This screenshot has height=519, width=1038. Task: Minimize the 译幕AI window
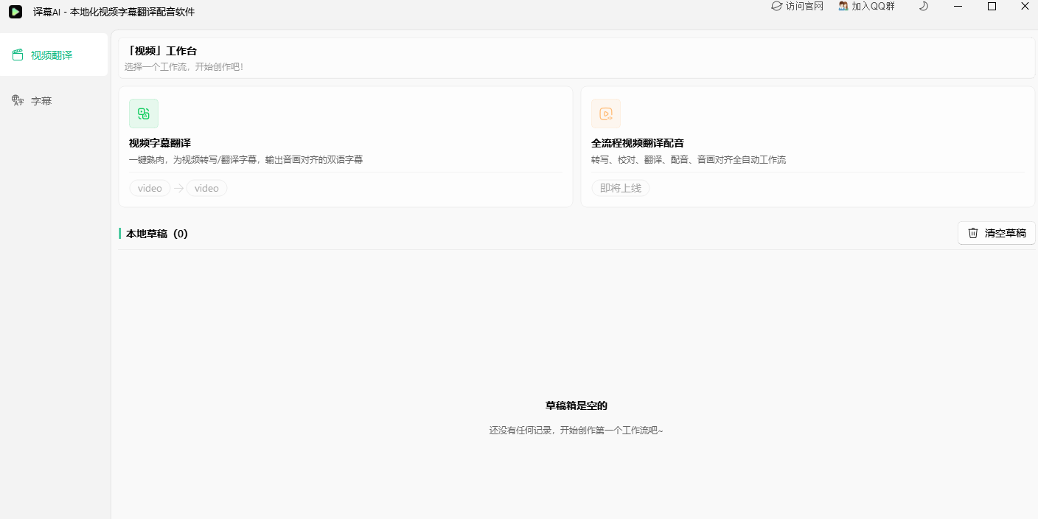[x=958, y=7]
